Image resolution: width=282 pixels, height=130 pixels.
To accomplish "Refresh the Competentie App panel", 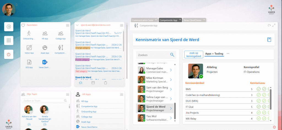I will tap(269, 25).
